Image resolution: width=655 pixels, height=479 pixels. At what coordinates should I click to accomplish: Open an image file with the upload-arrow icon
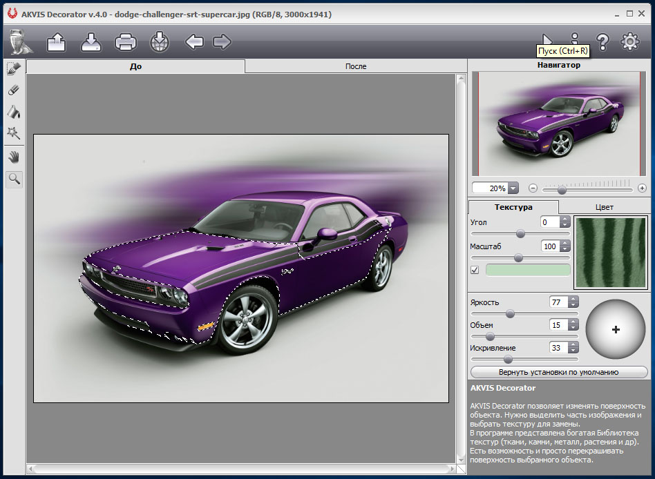[x=57, y=41]
